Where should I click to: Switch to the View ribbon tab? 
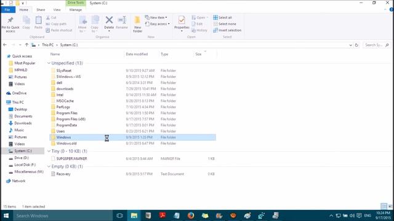57,10
